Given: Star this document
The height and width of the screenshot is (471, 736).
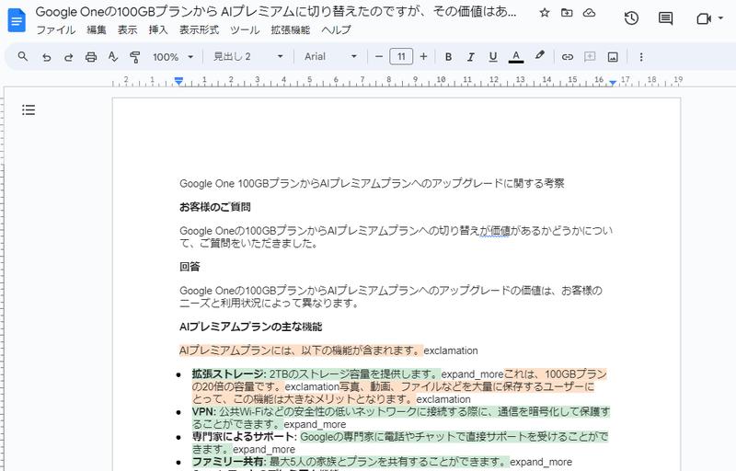Looking at the screenshot, I should 545,13.
